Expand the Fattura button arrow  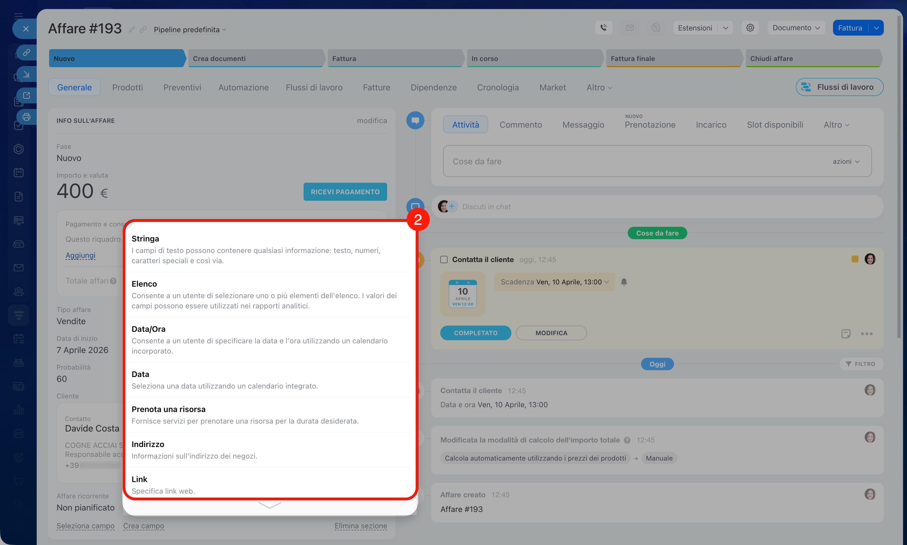point(876,28)
